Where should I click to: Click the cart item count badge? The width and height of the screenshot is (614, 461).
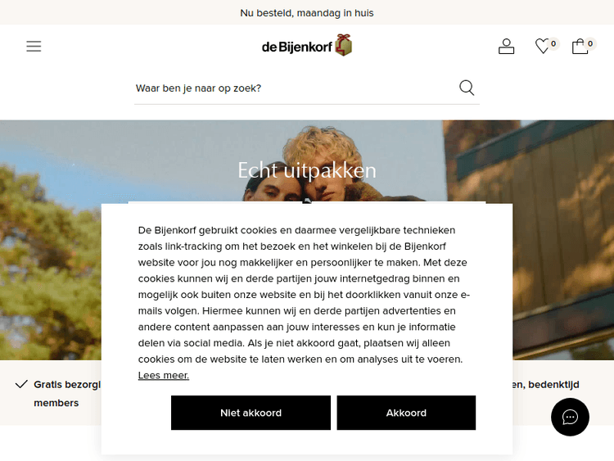tap(590, 43)
